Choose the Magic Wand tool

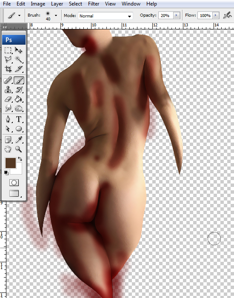(x=19, y=60)
